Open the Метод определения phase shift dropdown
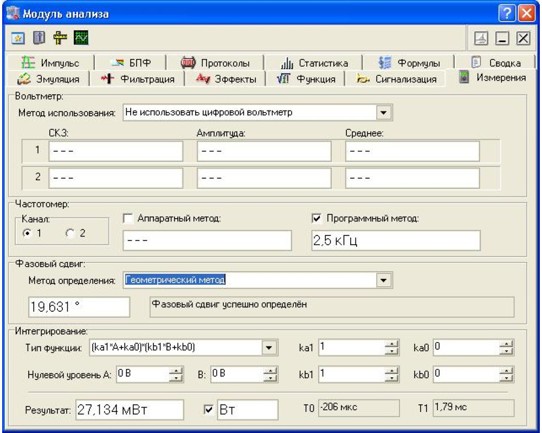Image resolution: width=542 pixels, height=433 pixels. 384,280
